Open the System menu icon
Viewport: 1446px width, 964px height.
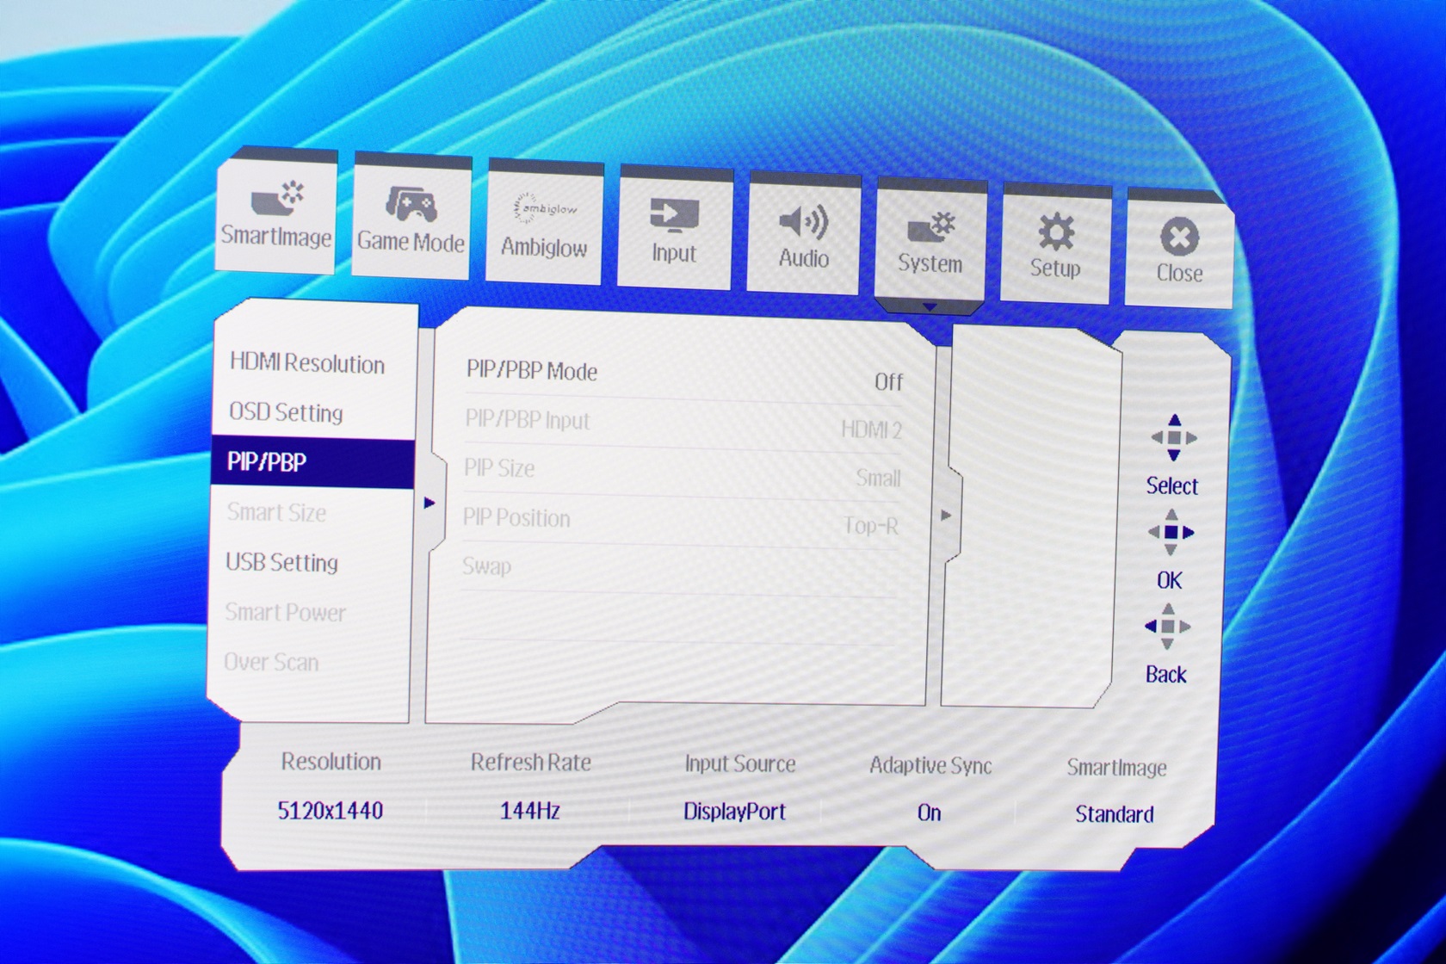(931, 227)
